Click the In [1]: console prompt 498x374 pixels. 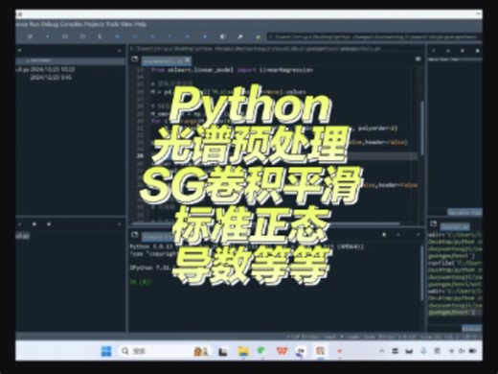[141, 282]
